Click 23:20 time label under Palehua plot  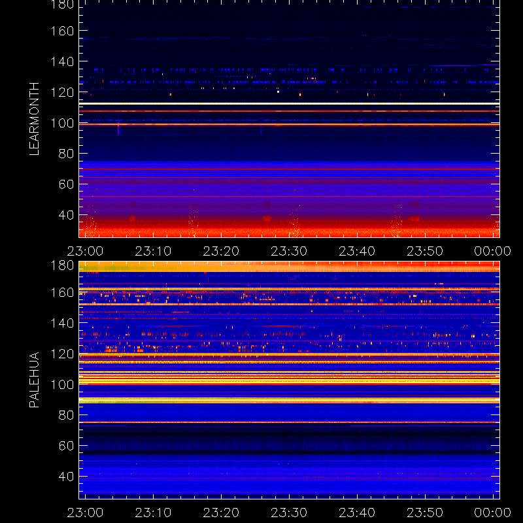click(221, 513)
